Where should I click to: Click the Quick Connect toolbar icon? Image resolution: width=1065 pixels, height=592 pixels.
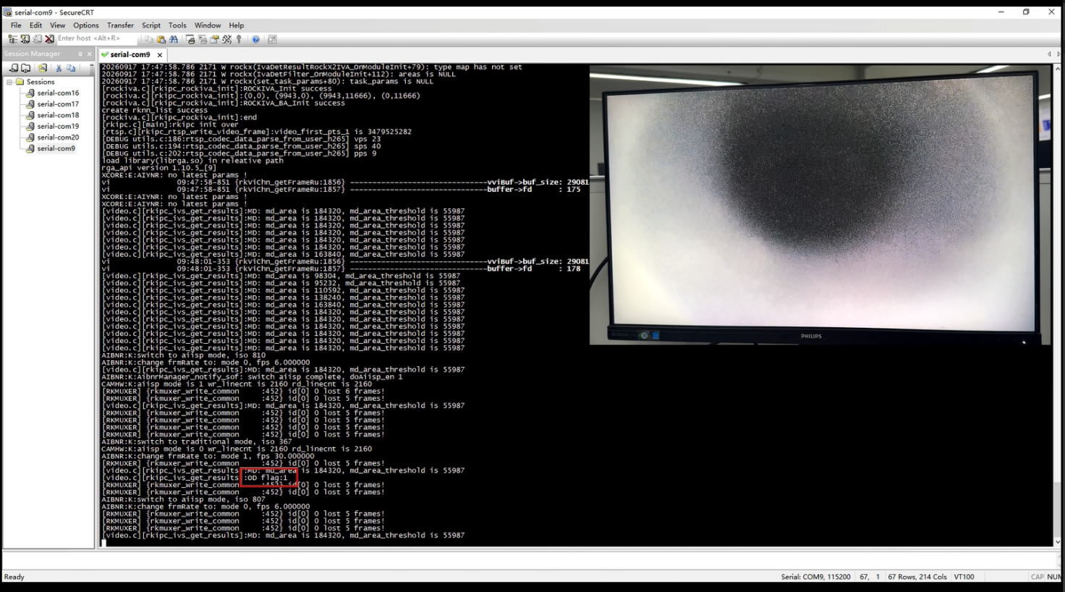click(x=25, y=39)
